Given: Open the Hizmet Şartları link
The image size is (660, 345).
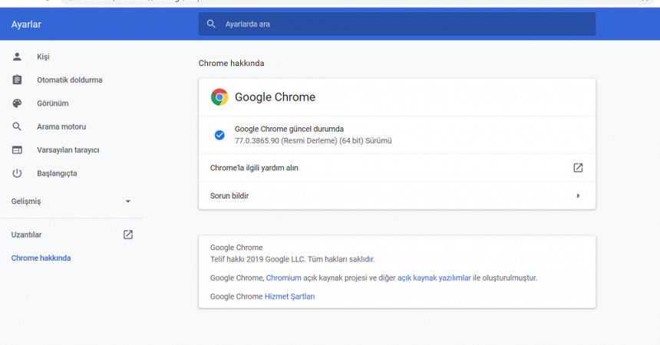Looking at the screenshot, I should [x=289, y=296].
